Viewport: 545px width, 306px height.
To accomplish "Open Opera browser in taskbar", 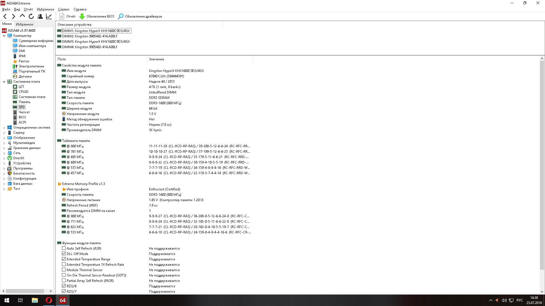I will [49, 300].
